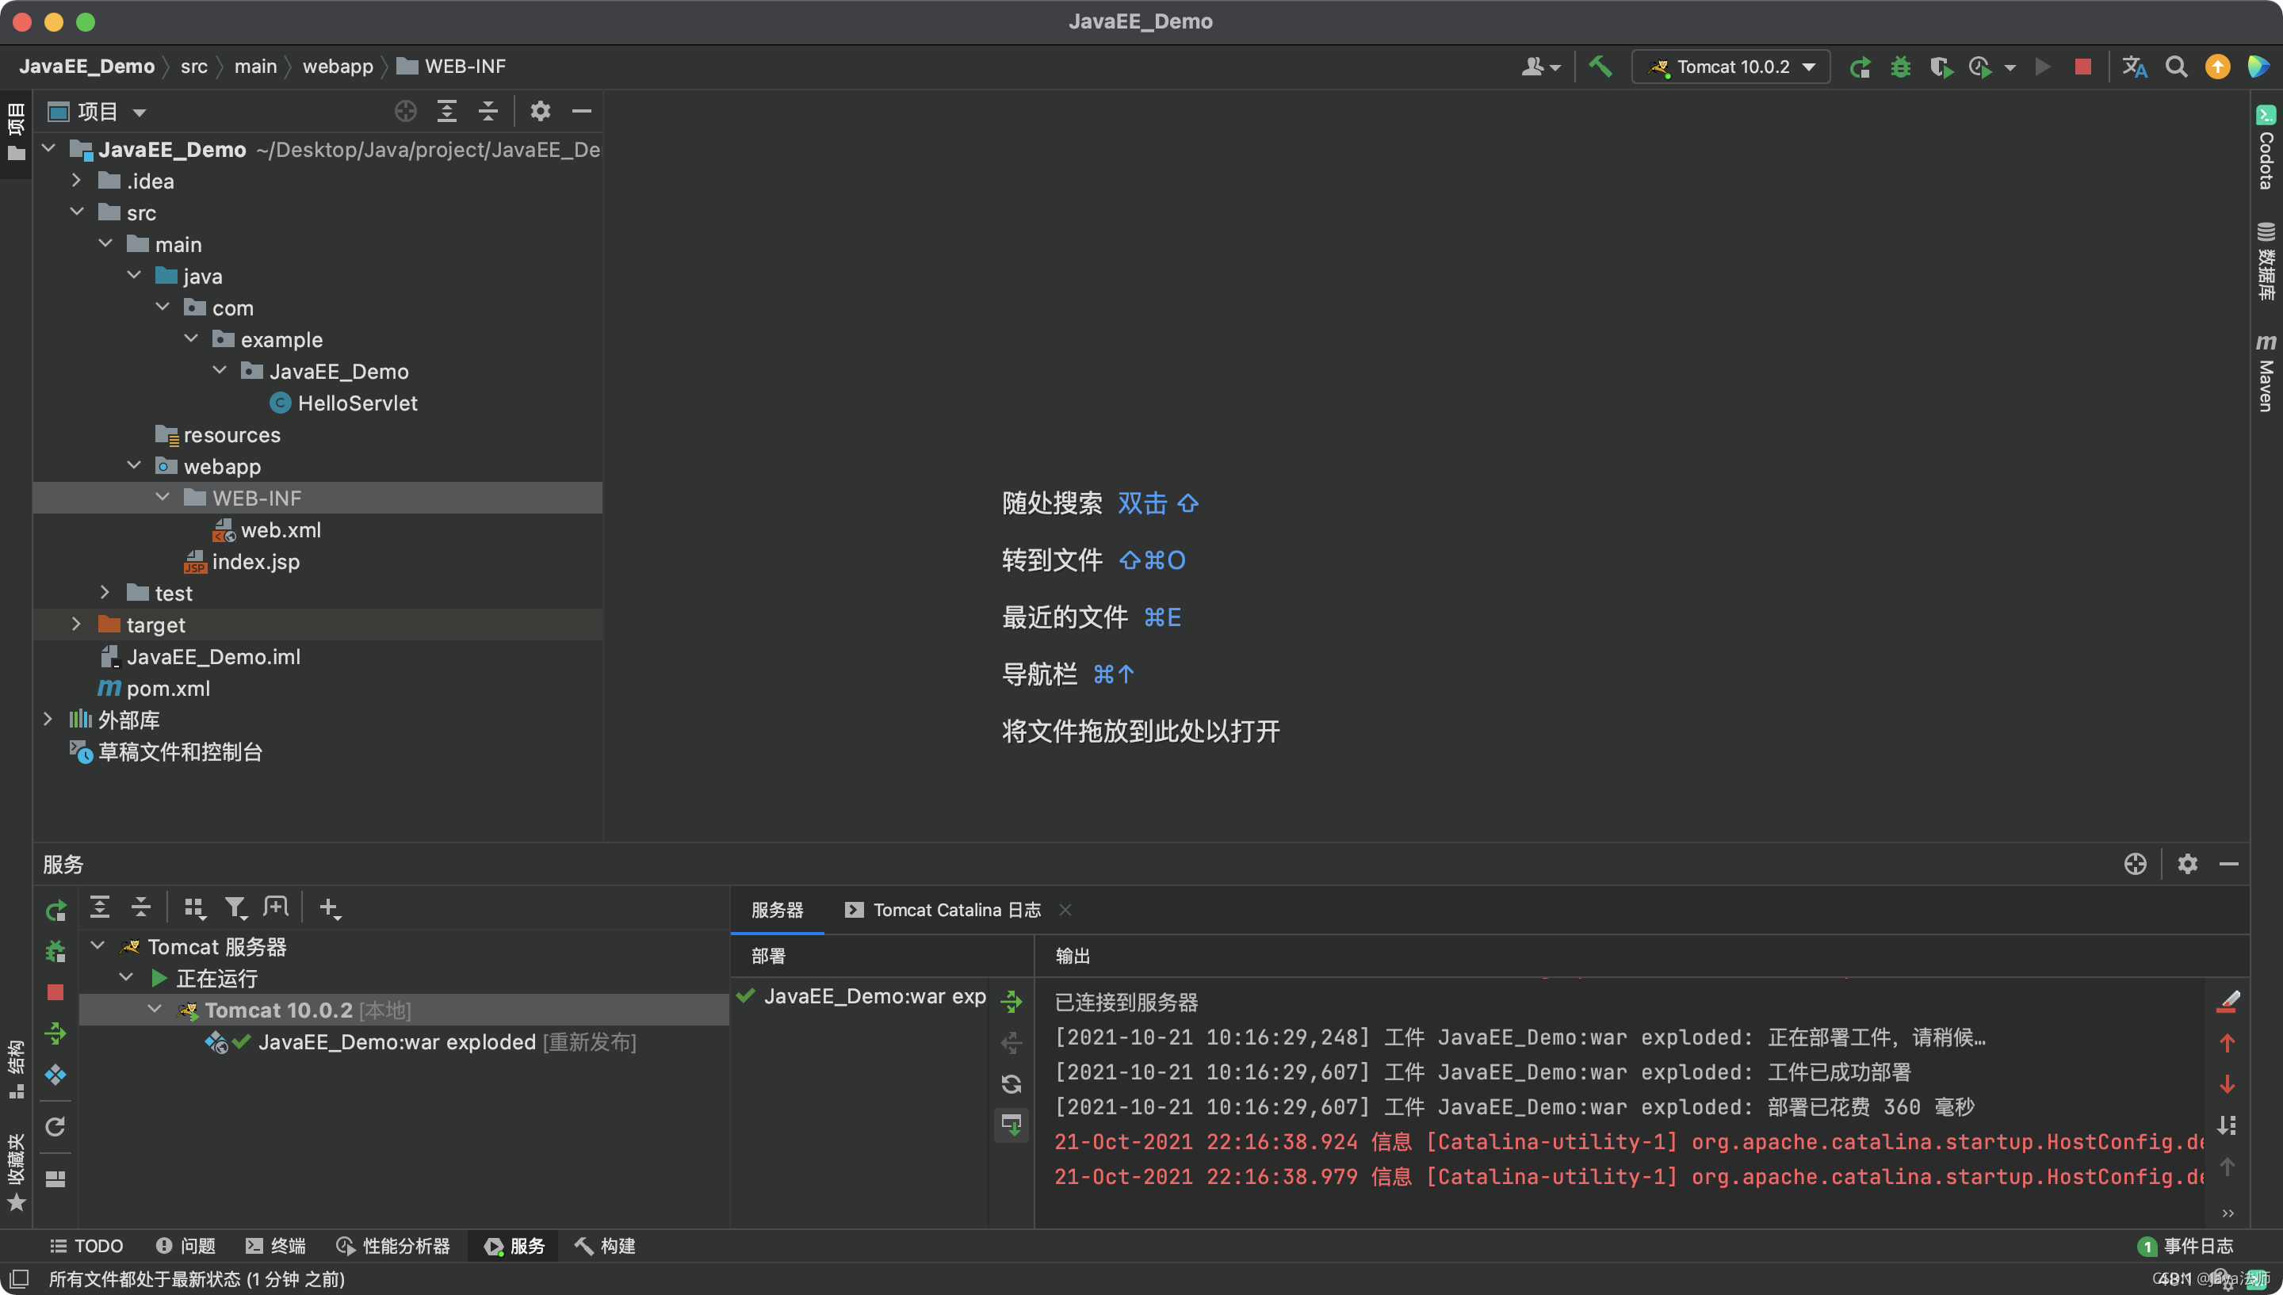Click the translation icon in top toolbar
Screen dimensions: 2283x1295
tap(2134, 67)
